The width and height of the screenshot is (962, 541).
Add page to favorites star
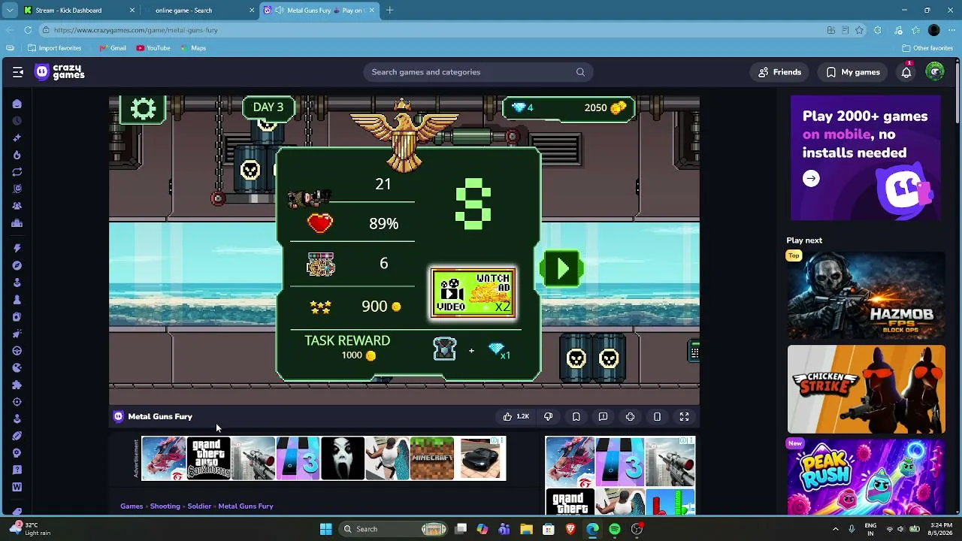pos(860,30)
